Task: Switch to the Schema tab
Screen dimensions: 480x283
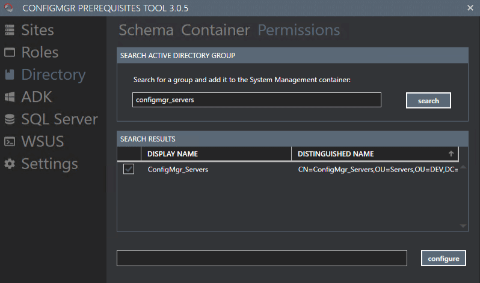Action: [146, 30]
